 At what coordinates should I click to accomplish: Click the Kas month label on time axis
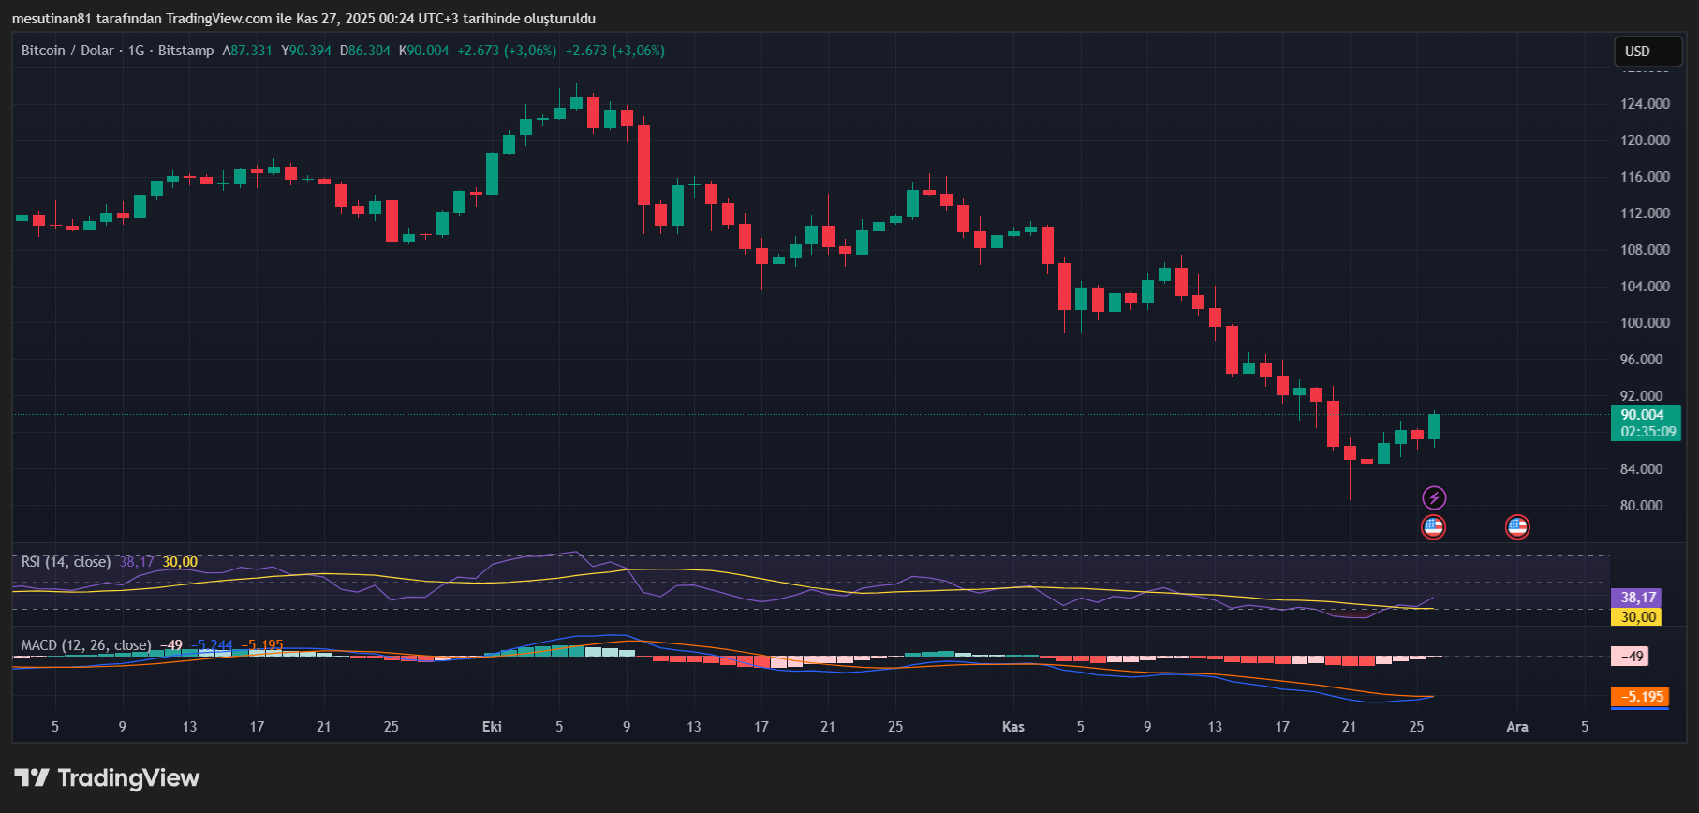tap(1013, 727)
